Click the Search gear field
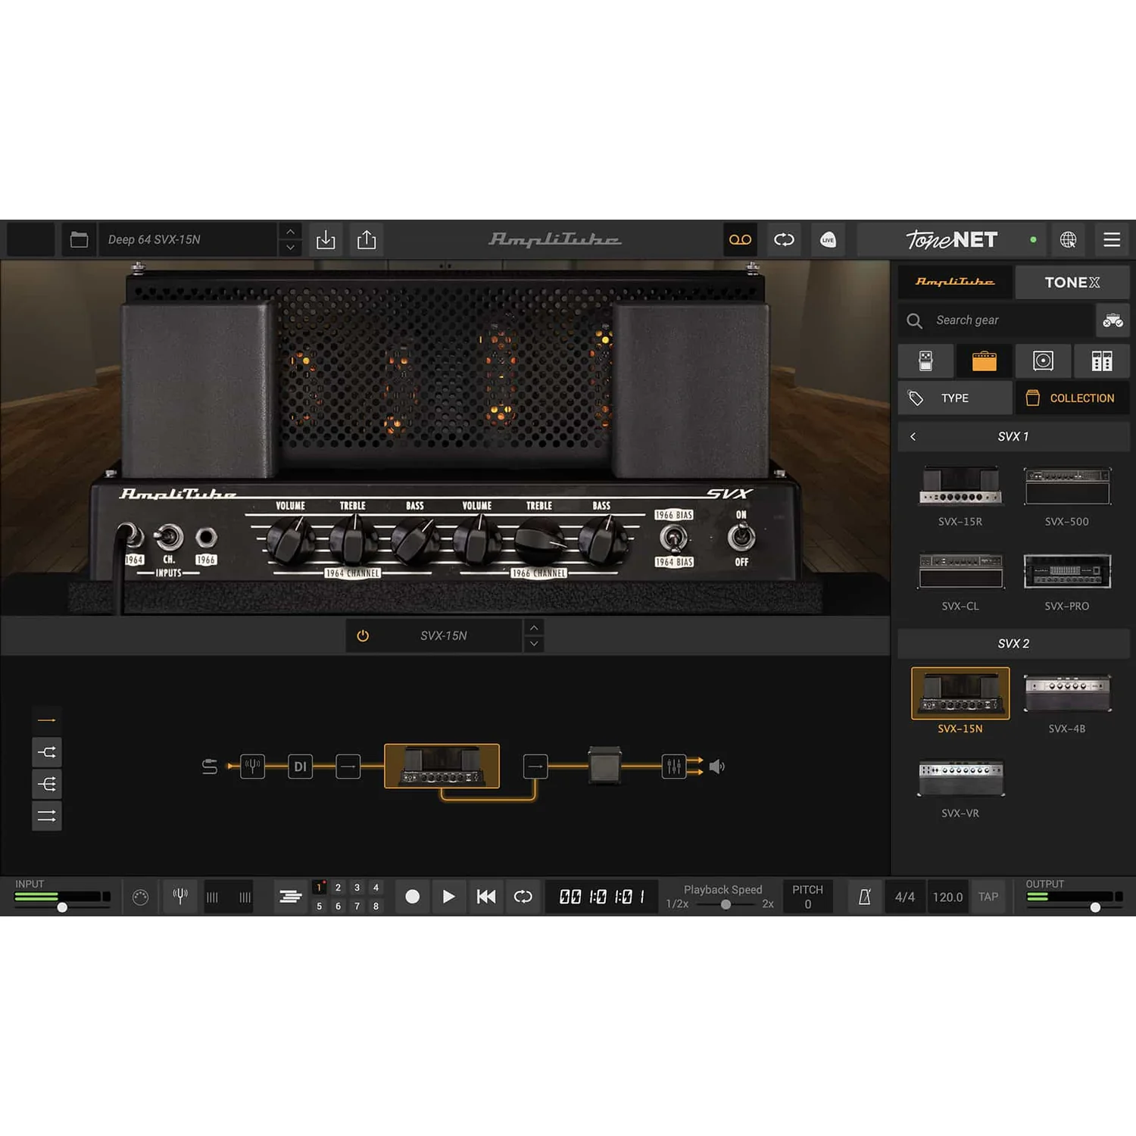 click(x=996, y=321)
